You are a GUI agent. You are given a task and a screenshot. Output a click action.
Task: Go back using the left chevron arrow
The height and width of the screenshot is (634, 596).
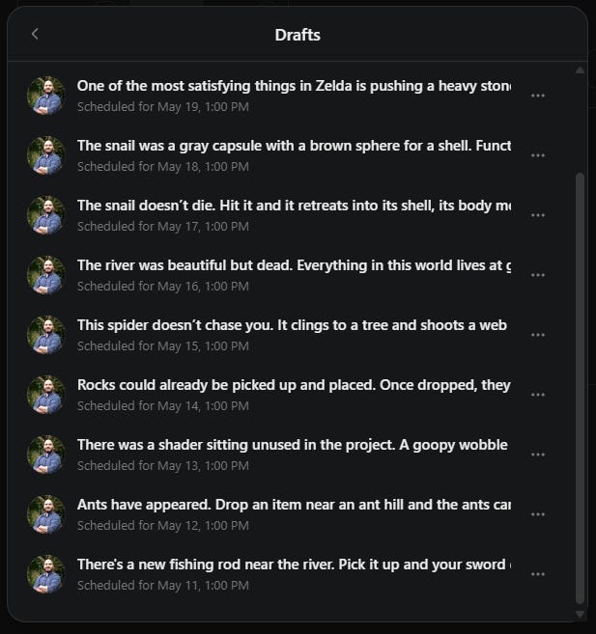click(x=35, y=34)
